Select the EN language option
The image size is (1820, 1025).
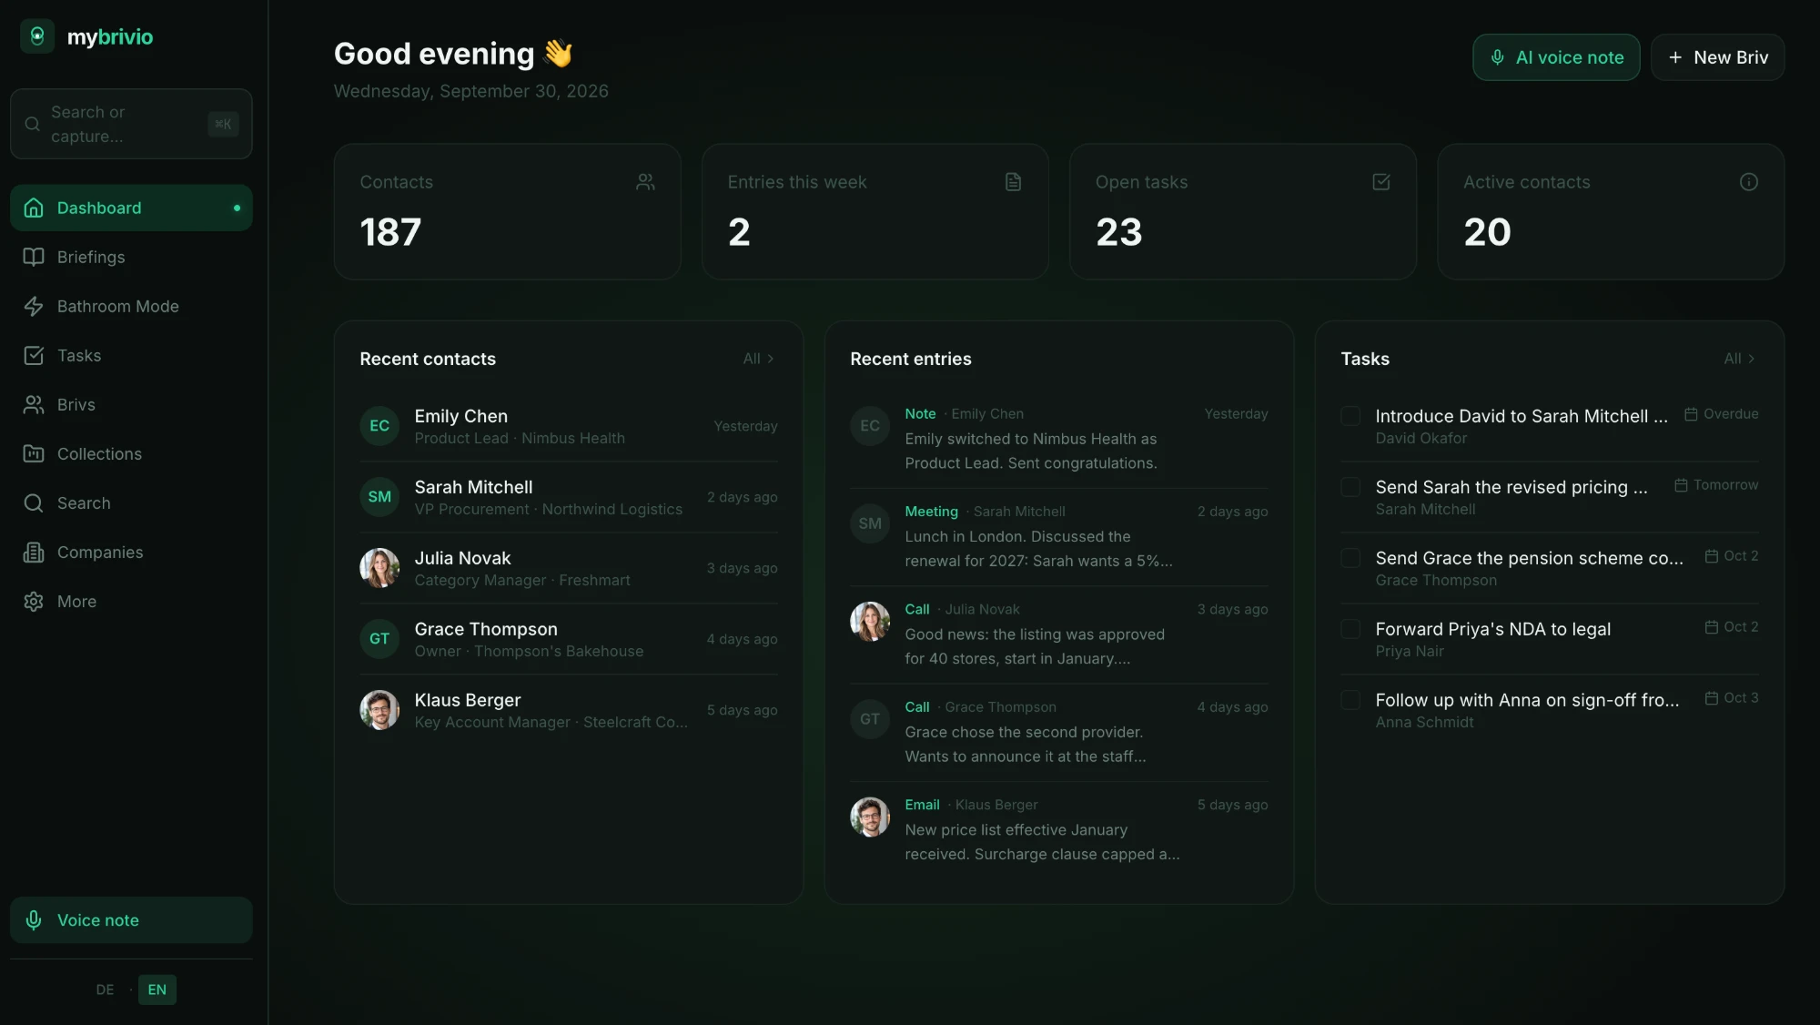(157, 989)
